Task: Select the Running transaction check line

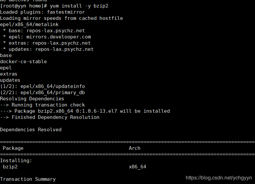Action: point(42,105)
